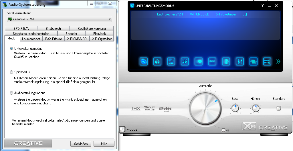Open the Gerät auswählen device dropdown

(x=60, y=19)
